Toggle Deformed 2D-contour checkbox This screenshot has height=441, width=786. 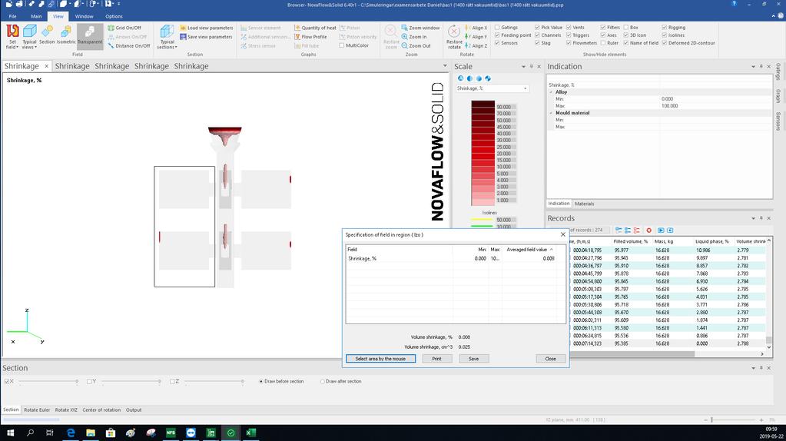pyautogui.click(x=664, y=43)
